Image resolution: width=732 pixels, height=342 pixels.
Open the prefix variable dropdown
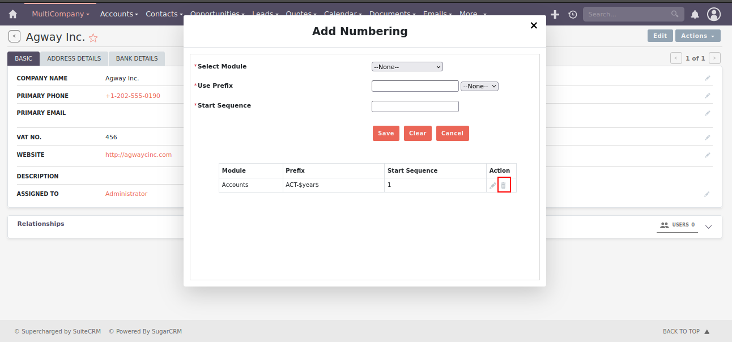(479, 86)
